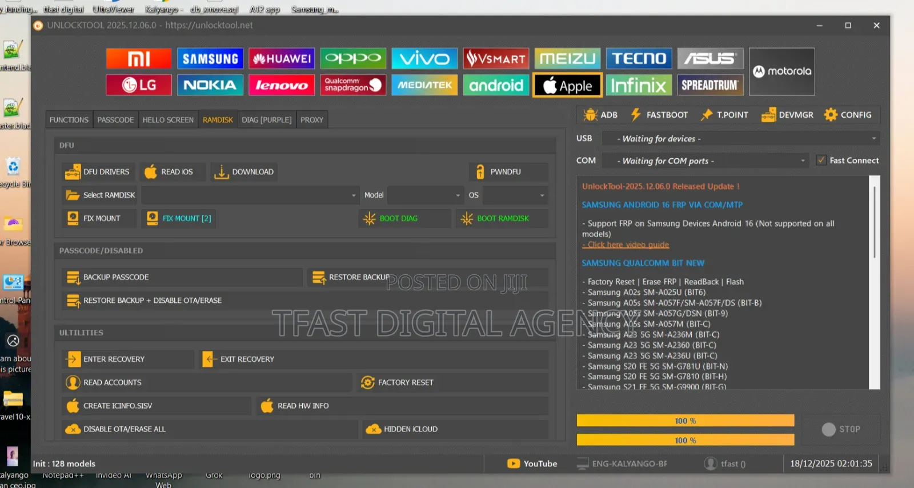Click EXIT RECOVERY

(x=374, y=359)
